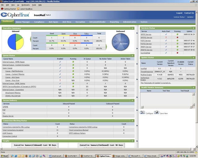Click the Save View icon
Image resolution: width=198 pixels, height=158 pixels.
(157, 112)
